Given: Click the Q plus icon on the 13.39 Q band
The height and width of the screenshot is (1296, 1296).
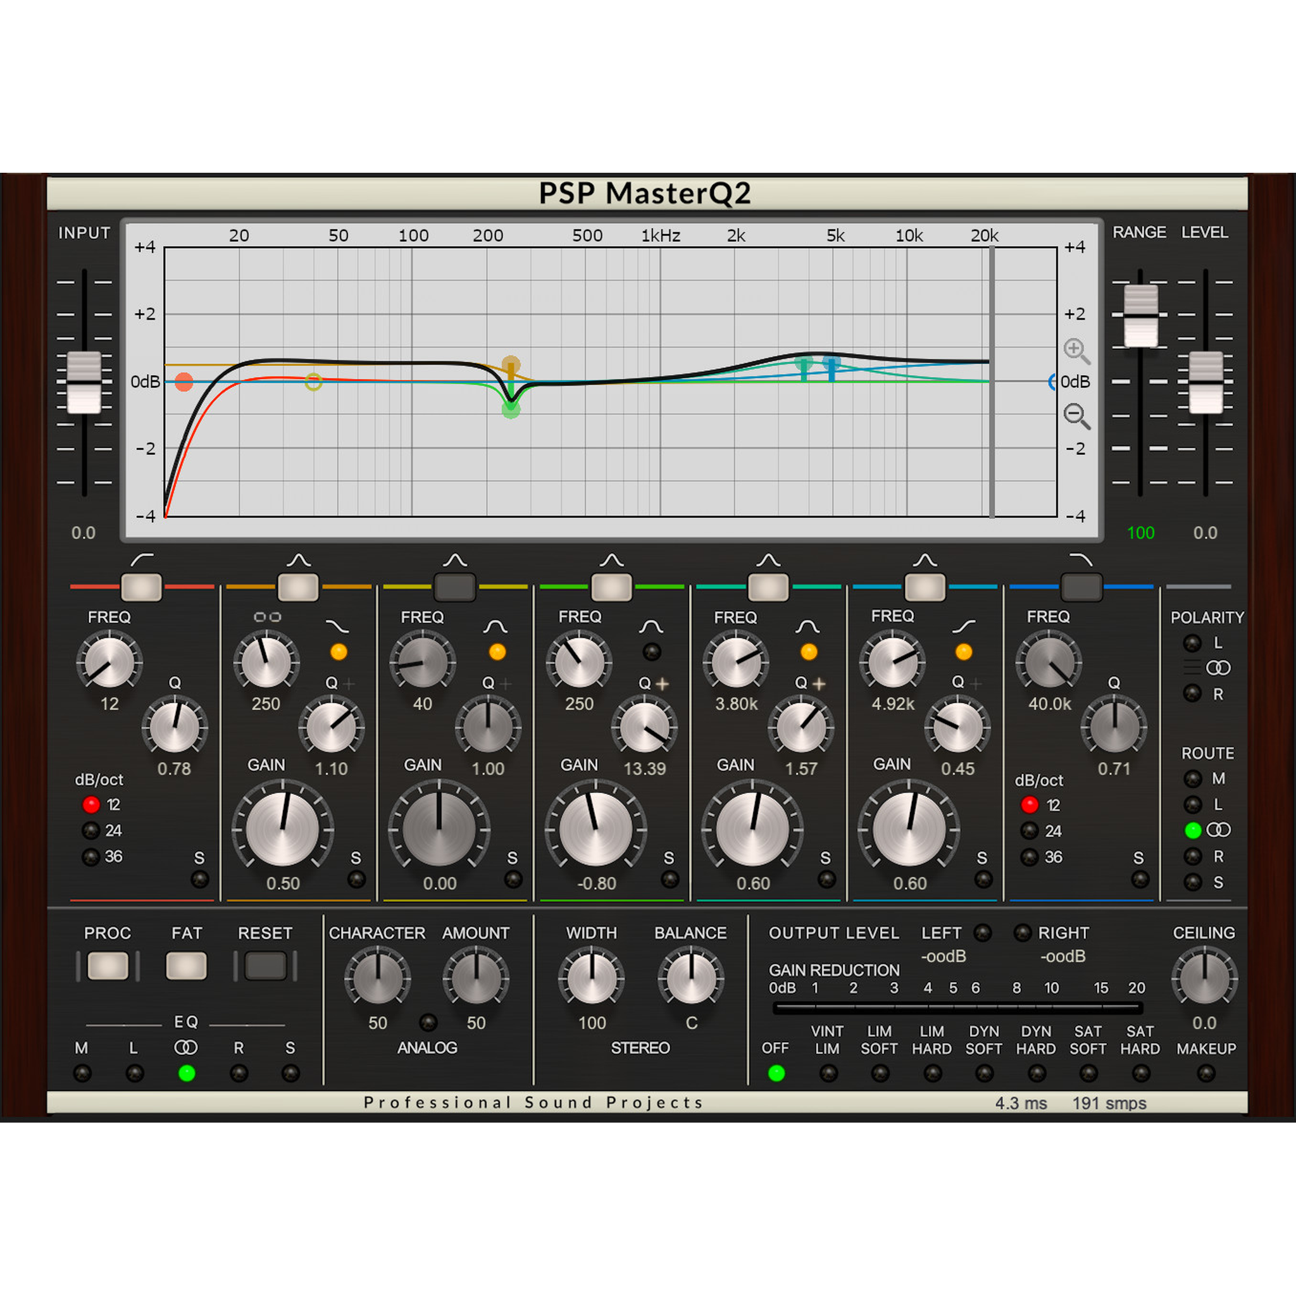Looking at the screenshot, I should pyautogui.click(x=662, y=683).
